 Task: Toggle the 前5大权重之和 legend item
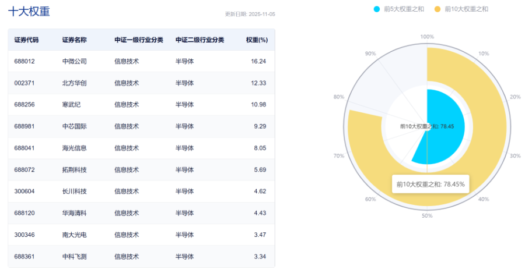[404, 9]
